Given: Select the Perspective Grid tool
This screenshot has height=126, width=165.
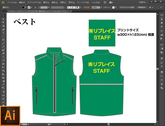Looking at the screenshot, I should (3, 74).
